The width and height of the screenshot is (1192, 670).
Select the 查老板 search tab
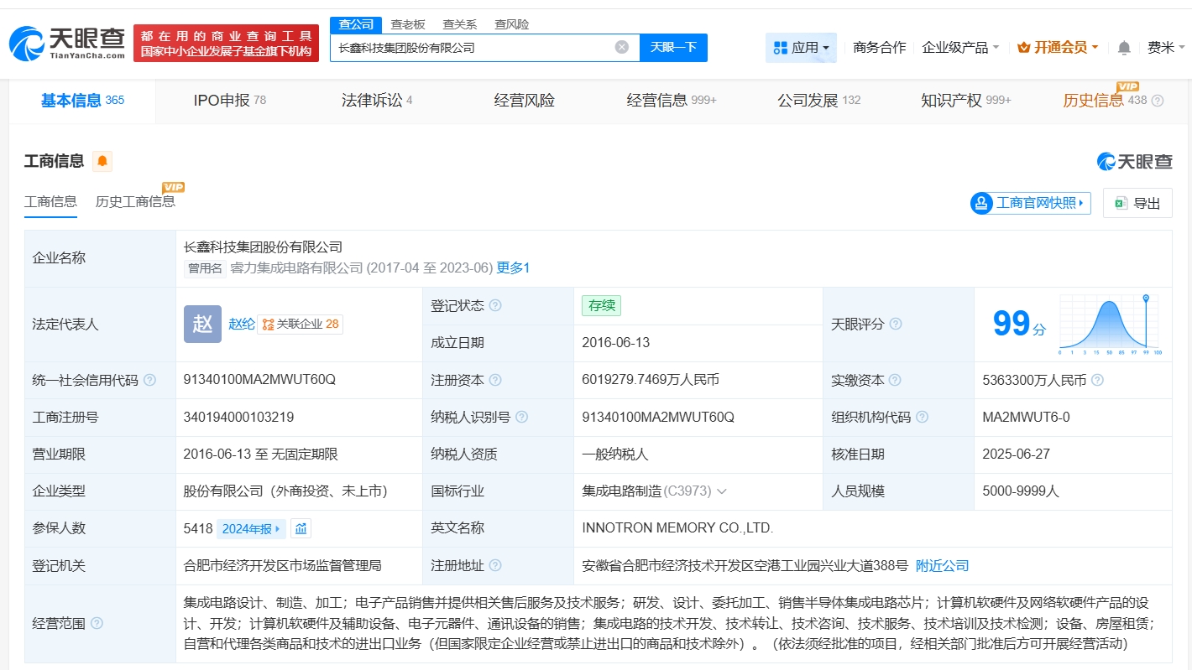click(x=408, y=24)
